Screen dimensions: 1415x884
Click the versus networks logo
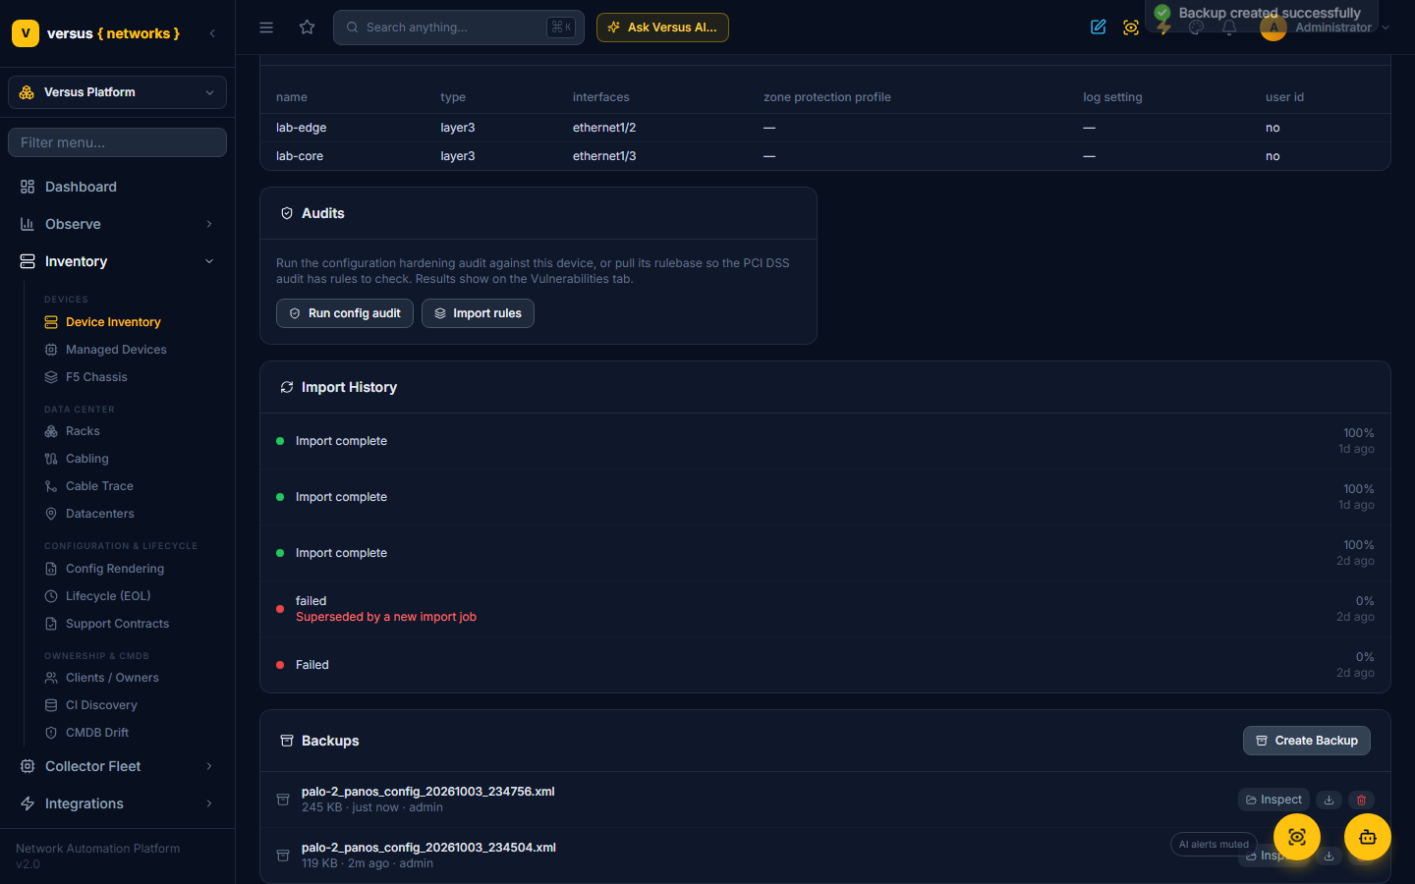[x=96, y=33]
